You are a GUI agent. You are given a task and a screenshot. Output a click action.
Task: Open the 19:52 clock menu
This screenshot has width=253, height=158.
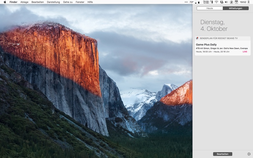coord(243,2)
